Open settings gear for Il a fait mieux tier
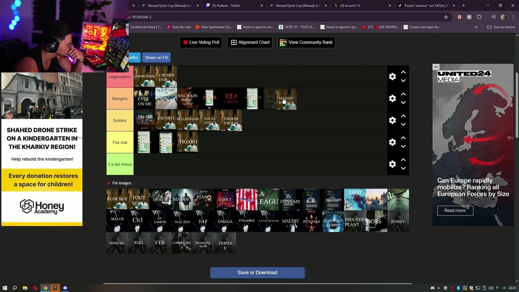This screenshot has width=519, height=292. (x=392, y=164)
